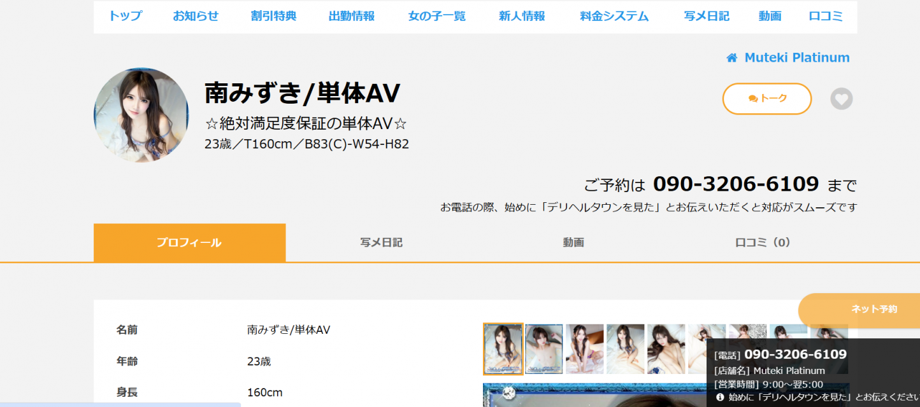This screenshot has width=920, height=407.
Task: Go to お知らせ in navigation
Action: coord(196,17)
